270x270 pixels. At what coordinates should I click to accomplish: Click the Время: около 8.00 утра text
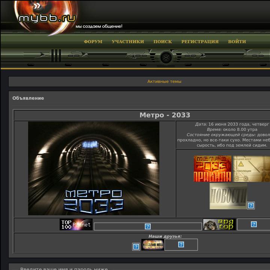click(232, 129)
